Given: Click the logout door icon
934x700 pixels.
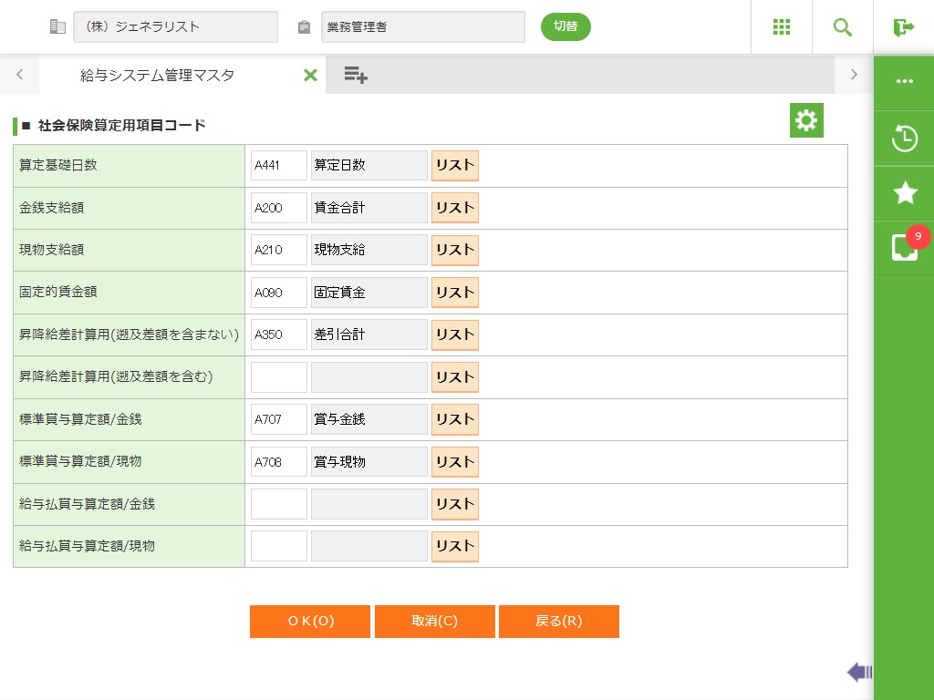Looking at the screenshot, I should click(903, 27).
